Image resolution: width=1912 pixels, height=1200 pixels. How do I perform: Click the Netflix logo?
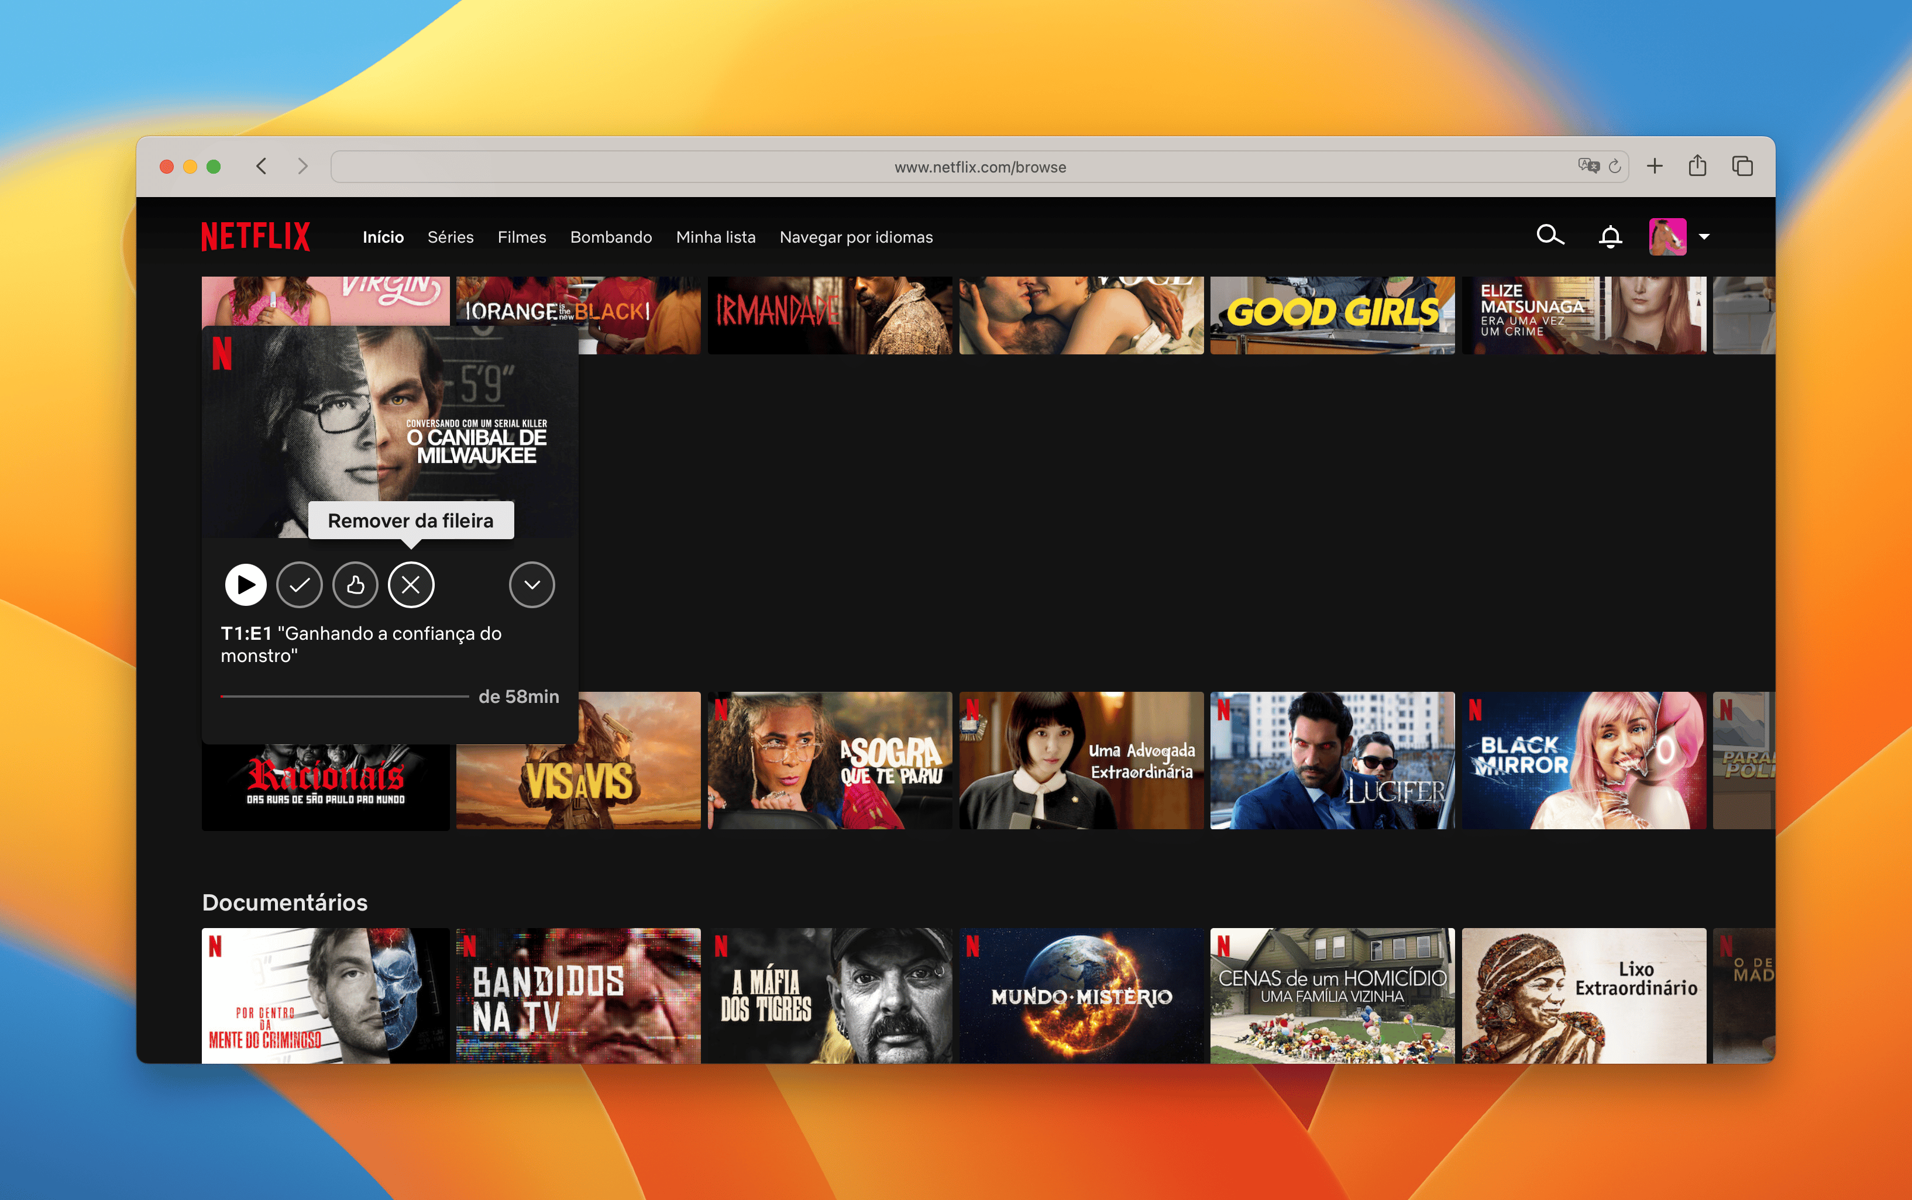pyautogui.click(x=255, y=236)
